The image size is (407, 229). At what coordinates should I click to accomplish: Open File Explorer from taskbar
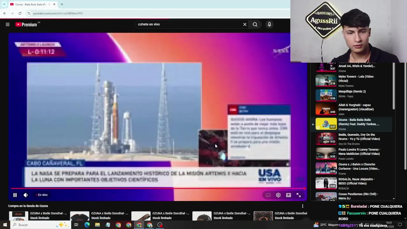coord(97,225)
